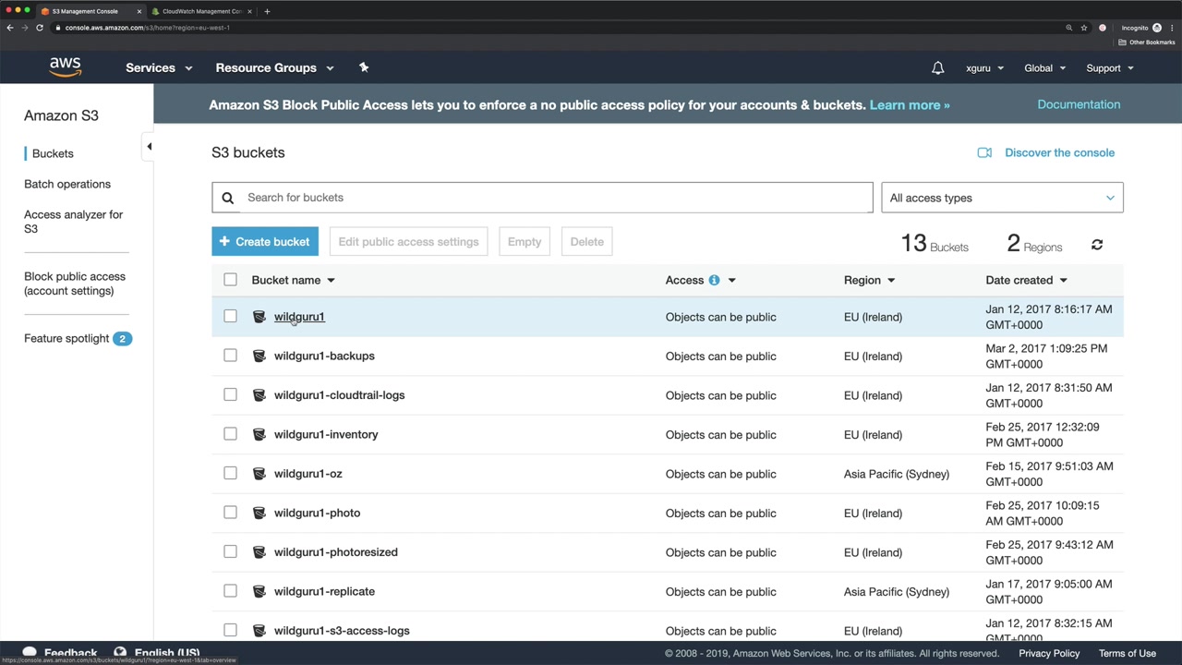Expand the Services menu

point(159,67)
